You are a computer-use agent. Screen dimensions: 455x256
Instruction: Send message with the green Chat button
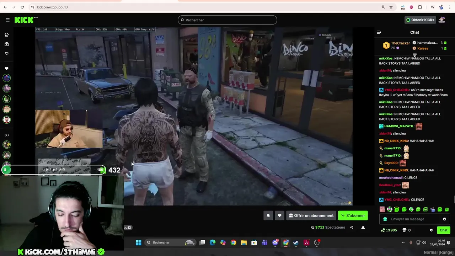444,230
